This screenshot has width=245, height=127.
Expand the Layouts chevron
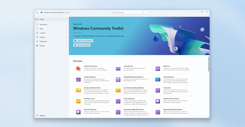pos(66,46)
